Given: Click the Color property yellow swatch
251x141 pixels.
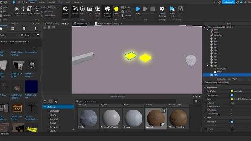Looking at the screenshot, I should coord(231,99).
